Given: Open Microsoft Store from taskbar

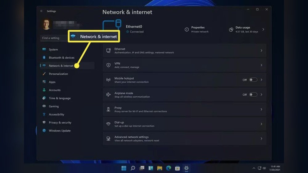Looking at the screenshot, I should pyautogui.click(x=177, y=168).
